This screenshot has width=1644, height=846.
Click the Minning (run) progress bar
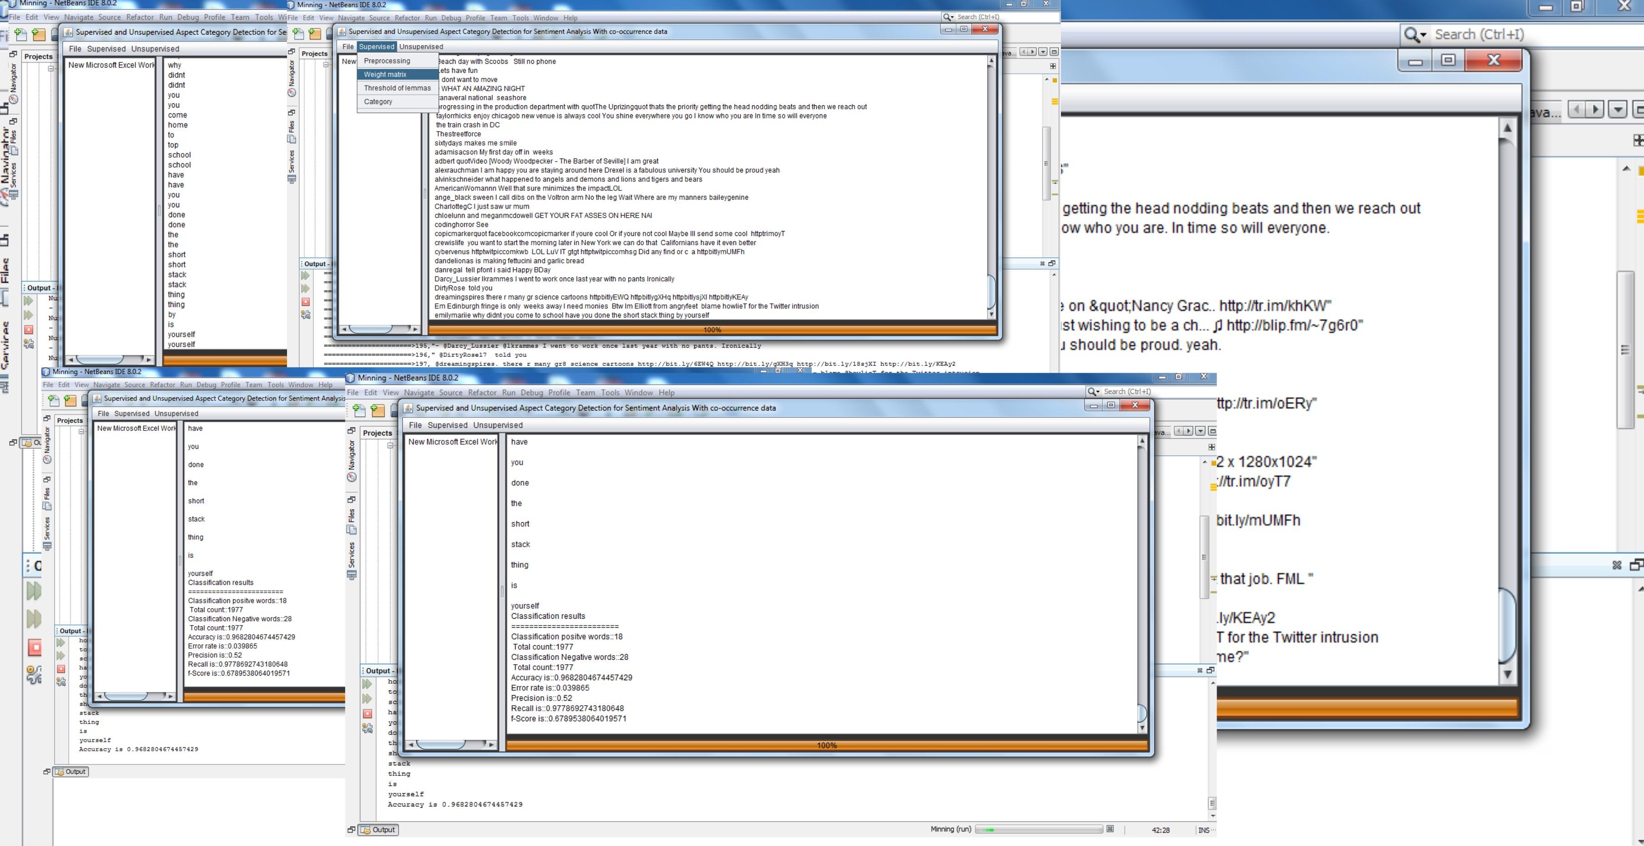(x=1038, y=830)
